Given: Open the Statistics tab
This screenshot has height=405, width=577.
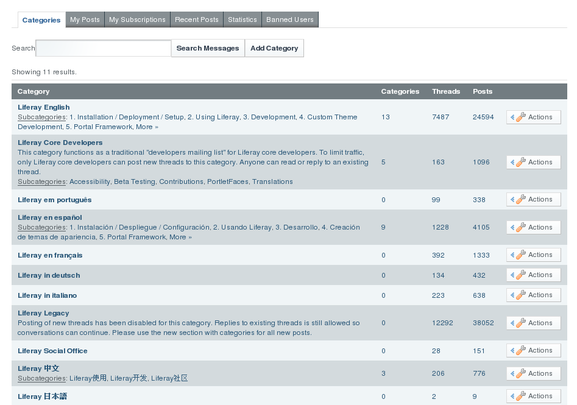Looking at the screenshot, I should [x=242, y=19].
